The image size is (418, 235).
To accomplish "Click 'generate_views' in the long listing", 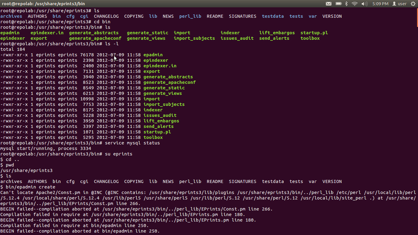I will click(162, 93).
